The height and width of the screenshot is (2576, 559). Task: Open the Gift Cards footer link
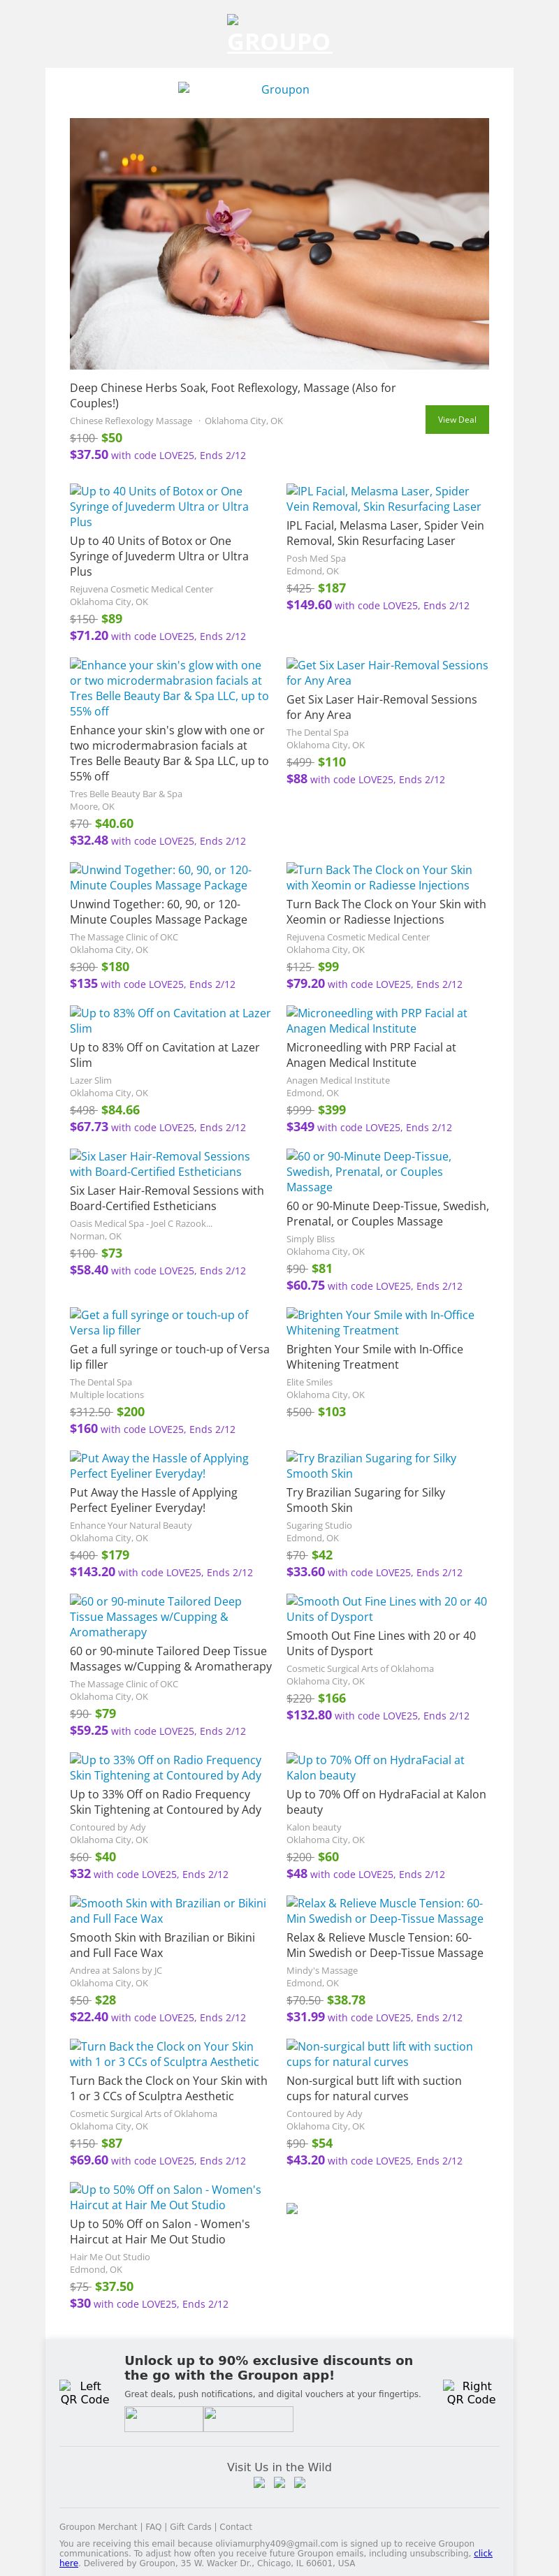pyautogui.click(x=192, y=2526)
